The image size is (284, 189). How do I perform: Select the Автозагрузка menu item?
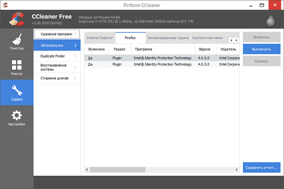pos(57,45)
